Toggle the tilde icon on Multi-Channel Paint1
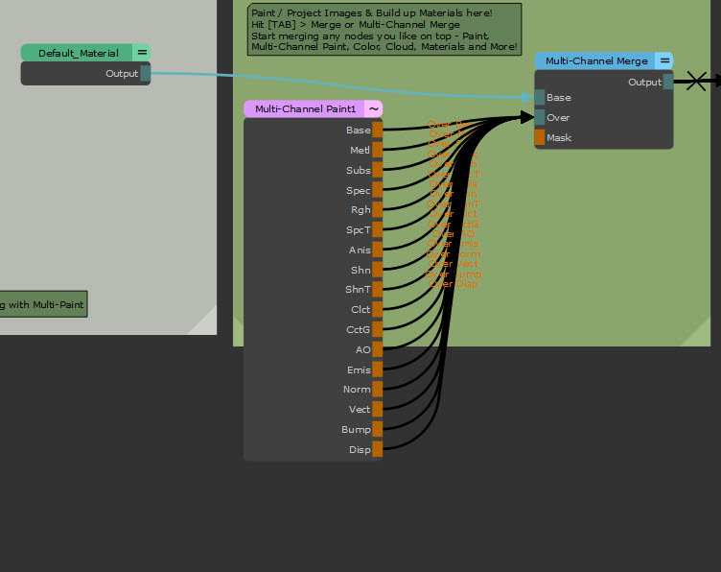This screenshot has height=572, width=721. (373, 109)
